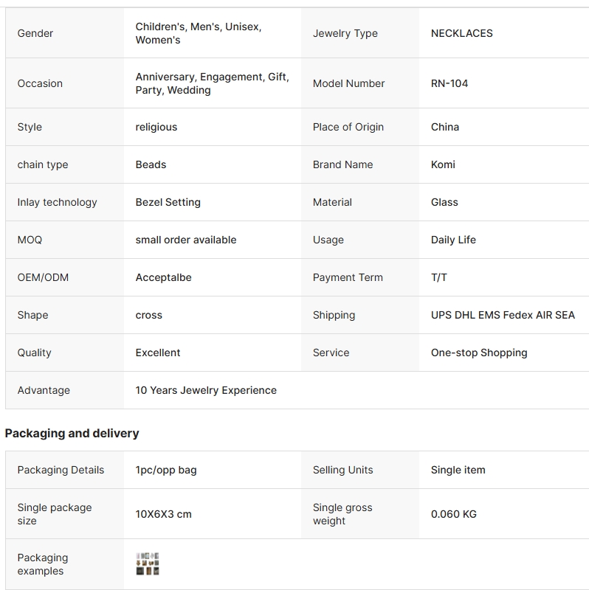Click the 'One-stop Shopping' service value

click(479, 353)
